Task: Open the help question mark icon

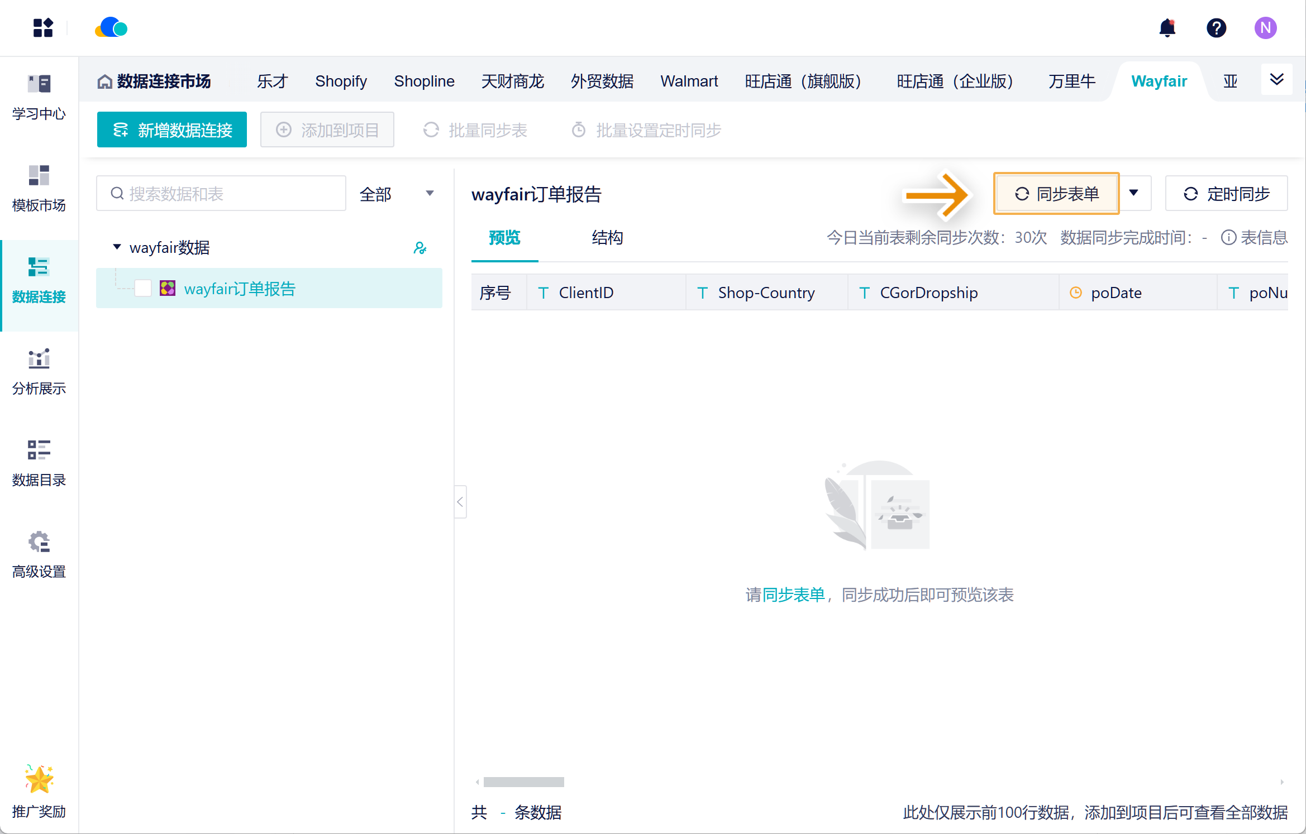Action: [x=1216, y=27]
